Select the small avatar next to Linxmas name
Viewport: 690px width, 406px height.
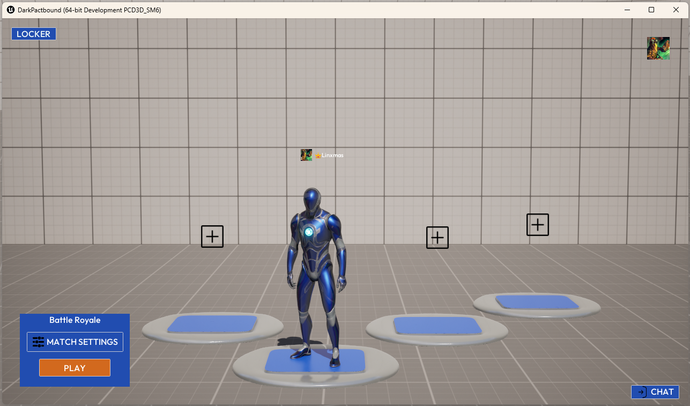pyautogui.click(x=306, y=155)
